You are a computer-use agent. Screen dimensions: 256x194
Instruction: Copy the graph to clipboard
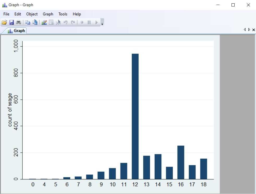coord(28,22)
